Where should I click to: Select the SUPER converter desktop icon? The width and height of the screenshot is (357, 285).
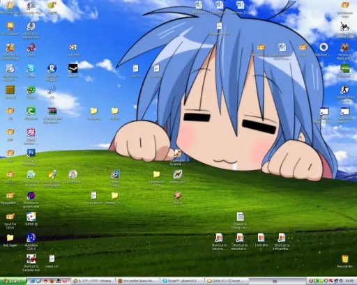(x=31, y=219)
